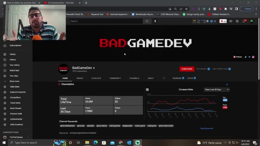Viewport: 260px width, 146px height.
Task: Show more bookmarks overflow chevron
Action: (256, 14)
